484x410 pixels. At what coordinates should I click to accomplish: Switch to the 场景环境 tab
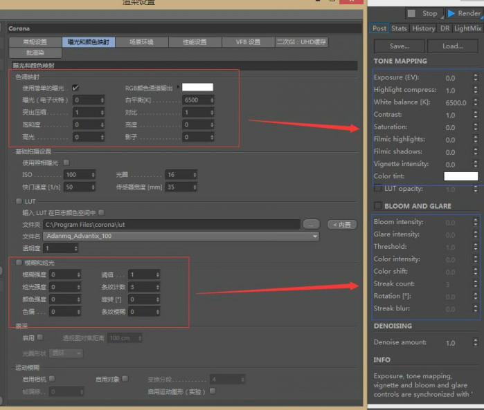[x=141, y=42]
